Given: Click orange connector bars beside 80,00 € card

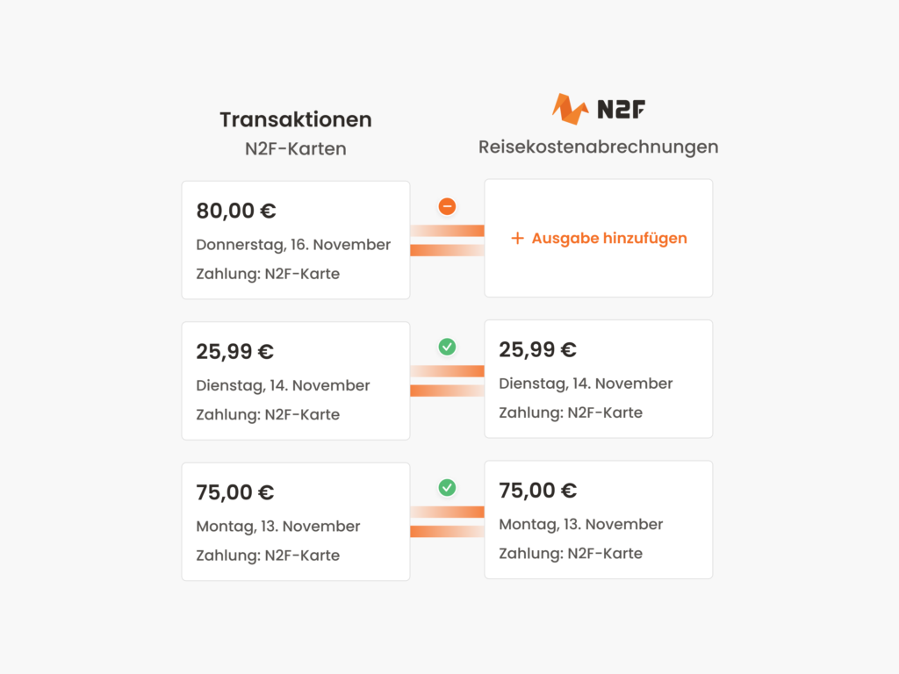Looking at the screenshot, I should click(x=447, y=240).
